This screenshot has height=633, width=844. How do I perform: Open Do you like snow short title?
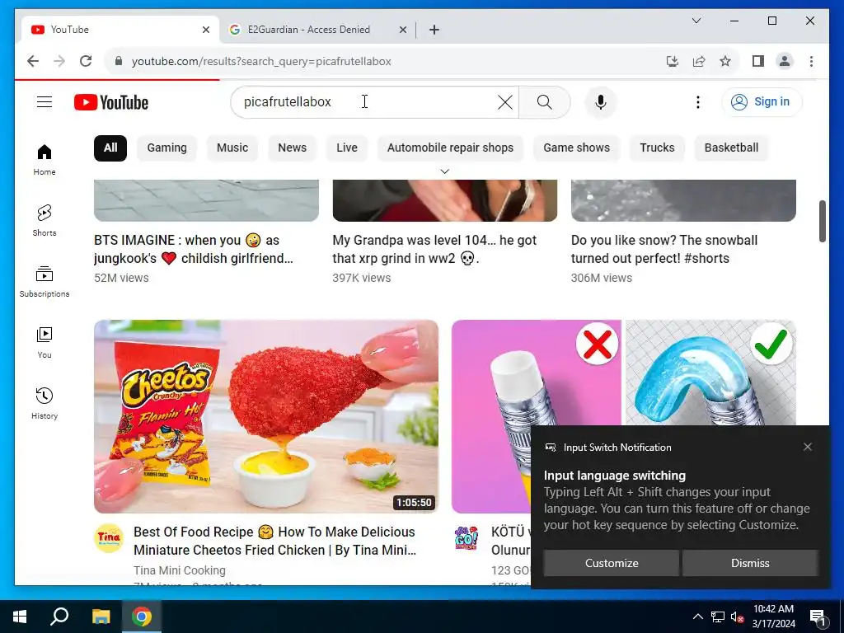click(x=664, y=249)
